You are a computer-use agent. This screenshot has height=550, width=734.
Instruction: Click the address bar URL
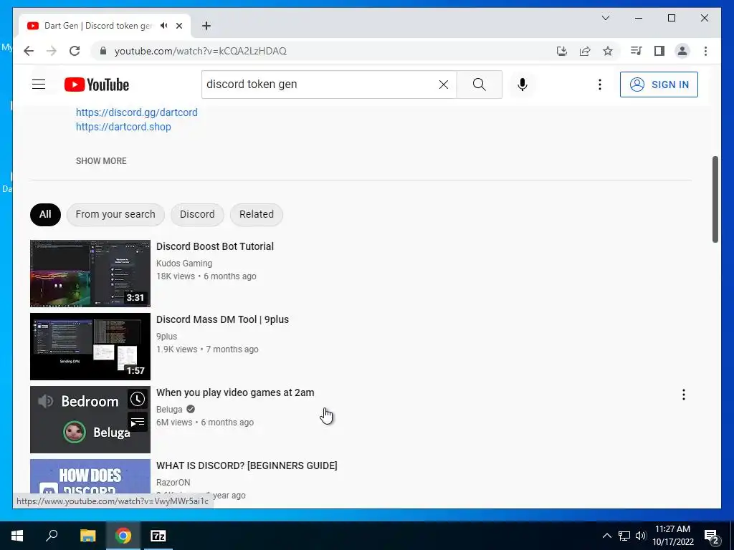(x=201, y=51)
